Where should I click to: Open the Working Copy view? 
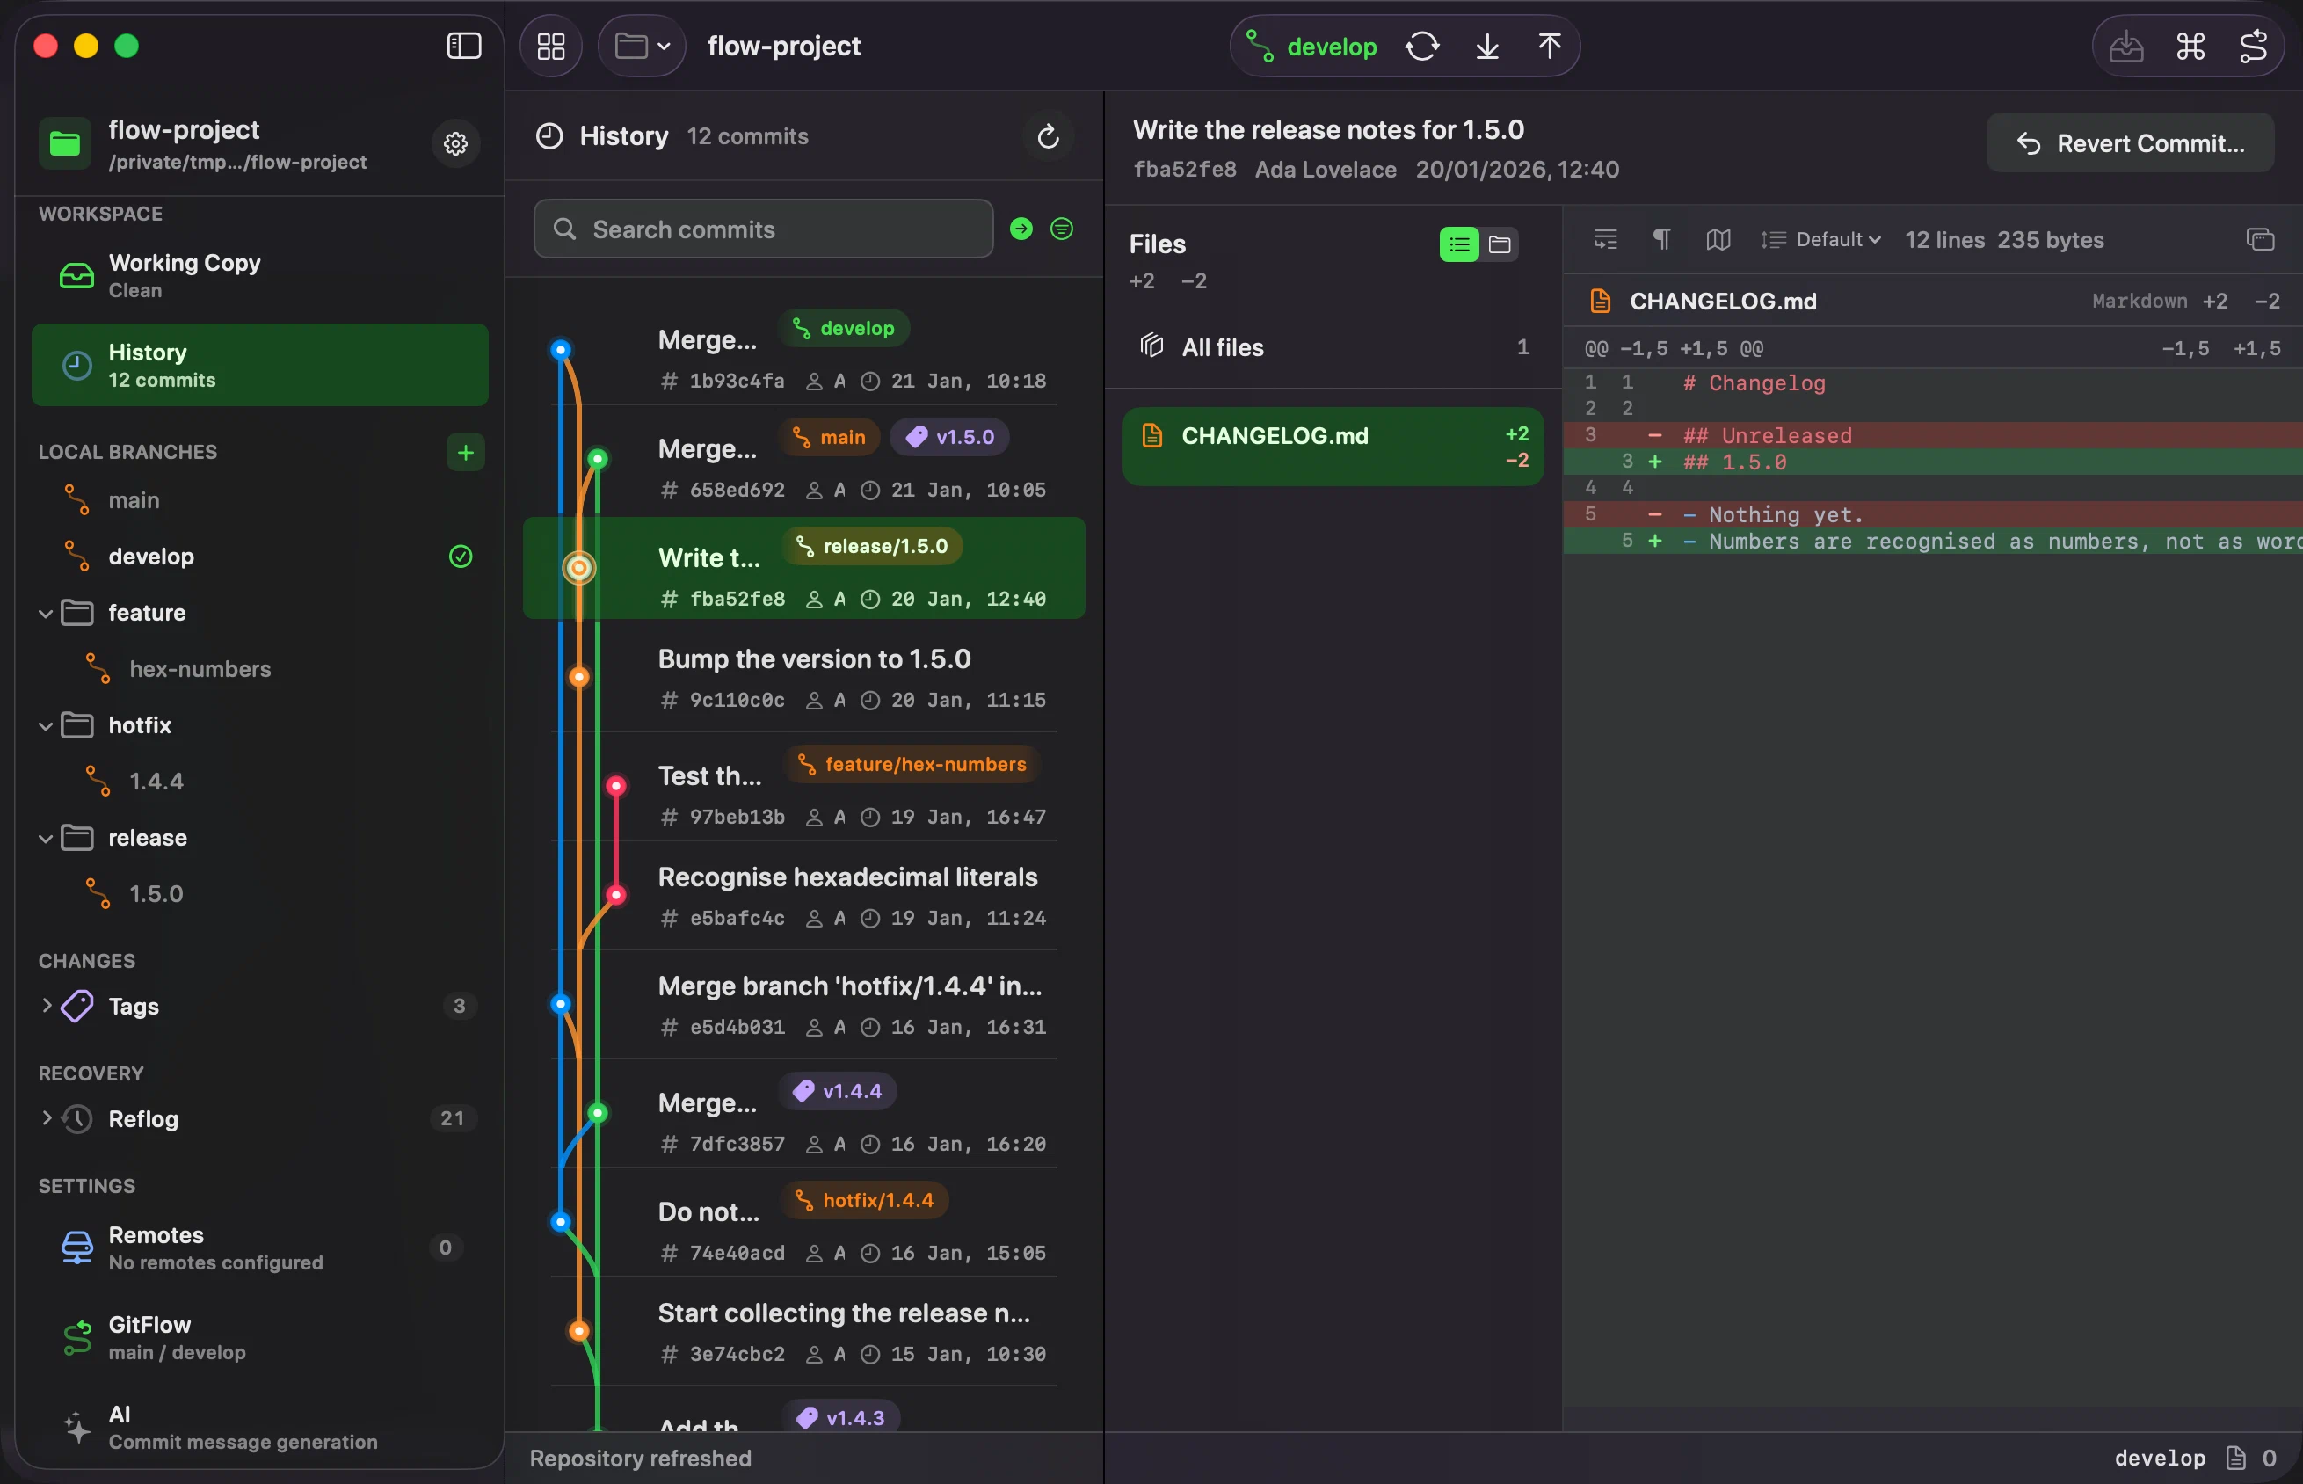(x=260, y=275)
